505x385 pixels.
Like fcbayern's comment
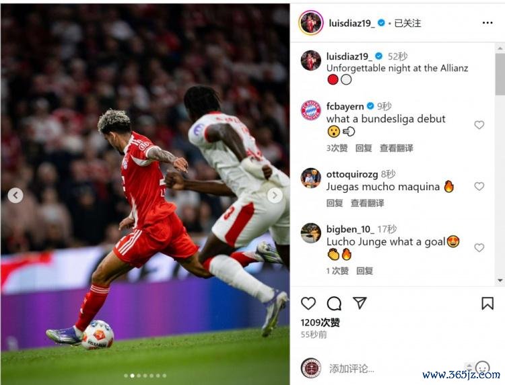[479, 125]
